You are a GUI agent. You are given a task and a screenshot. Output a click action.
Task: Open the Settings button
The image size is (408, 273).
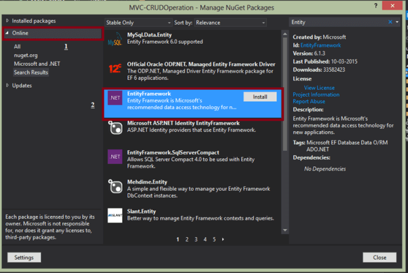[24, 257]
